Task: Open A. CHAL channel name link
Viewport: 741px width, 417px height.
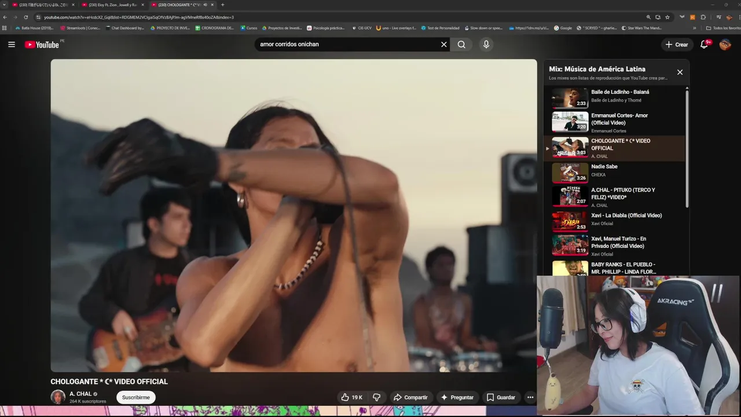Action: click(x=80, y=394)
